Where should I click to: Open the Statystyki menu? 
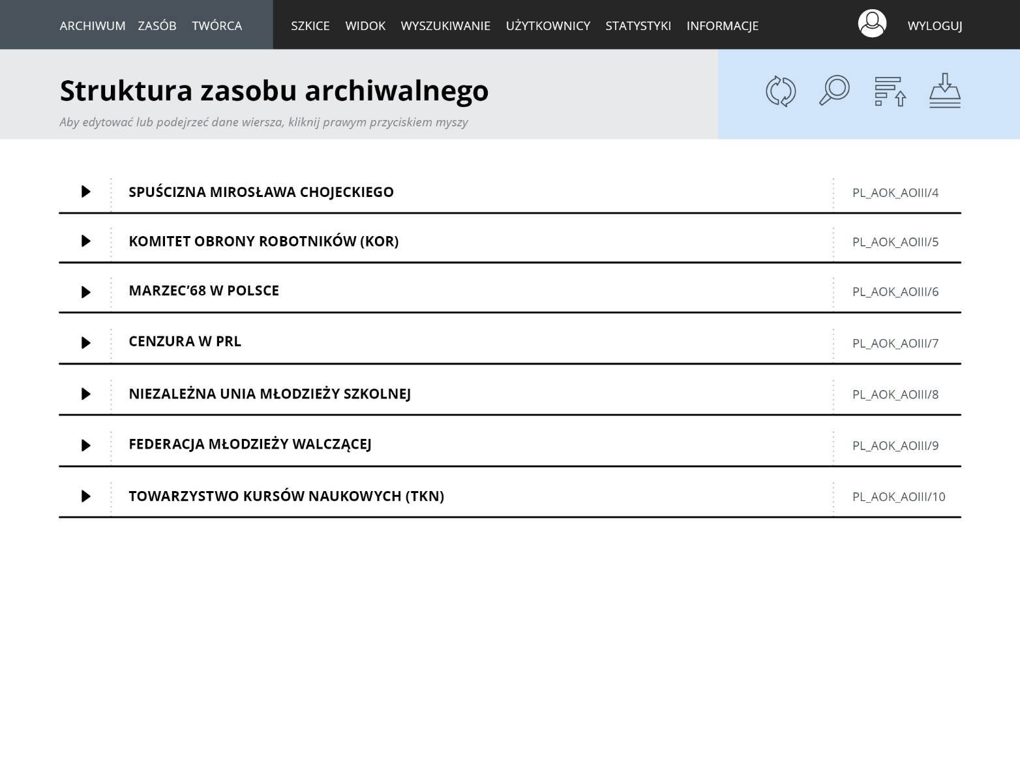point(638,26)
